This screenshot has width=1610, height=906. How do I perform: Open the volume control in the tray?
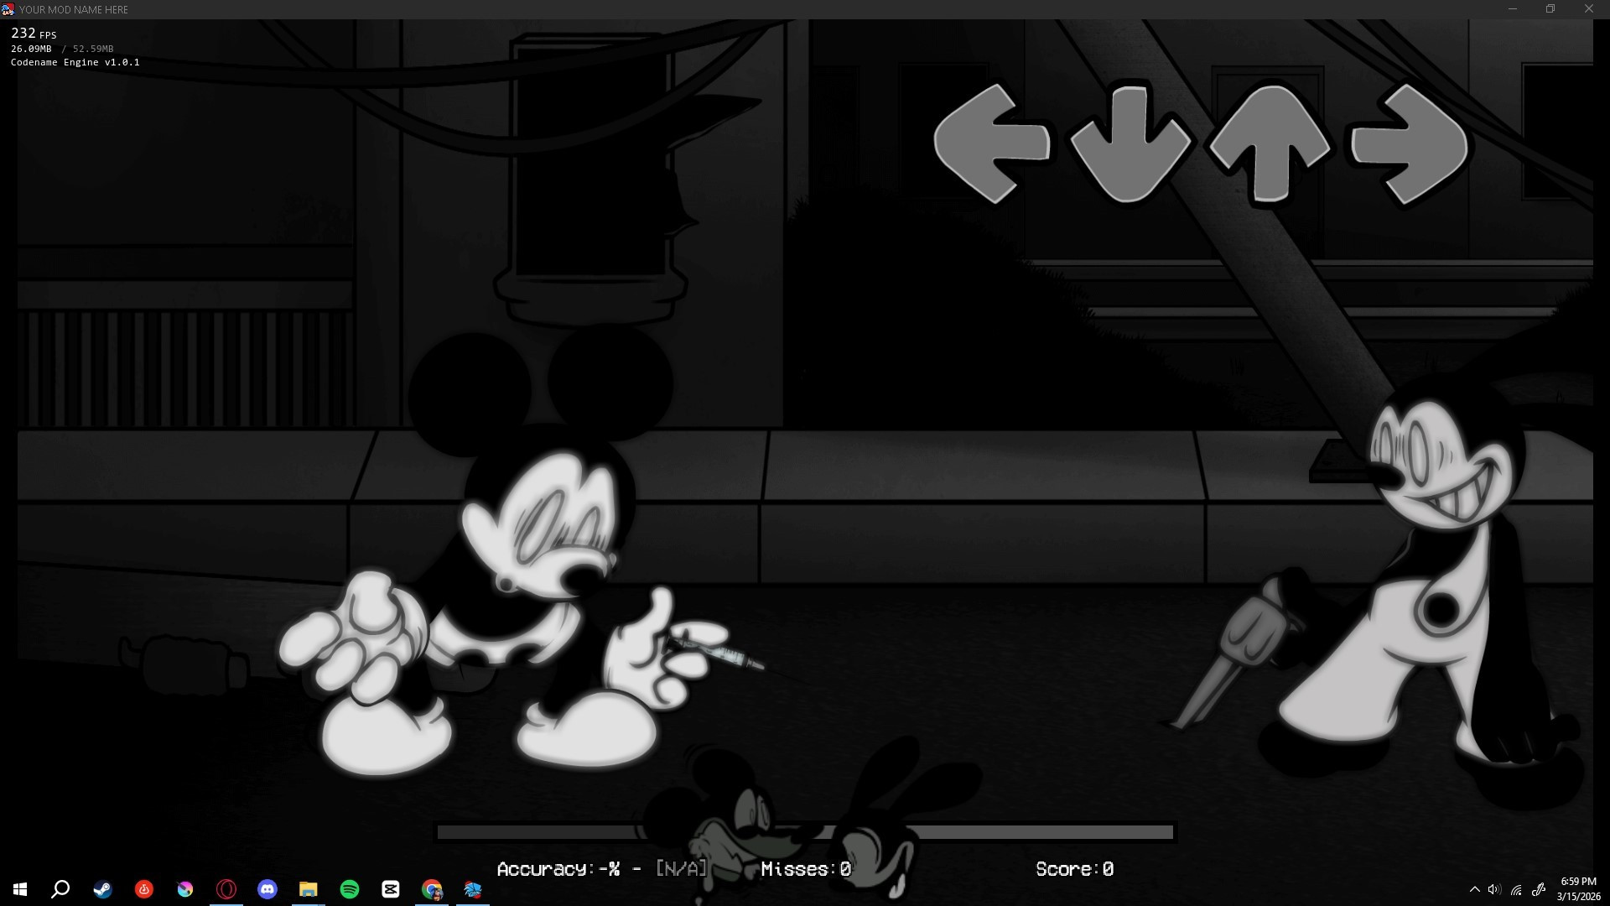click(1494, 889)
